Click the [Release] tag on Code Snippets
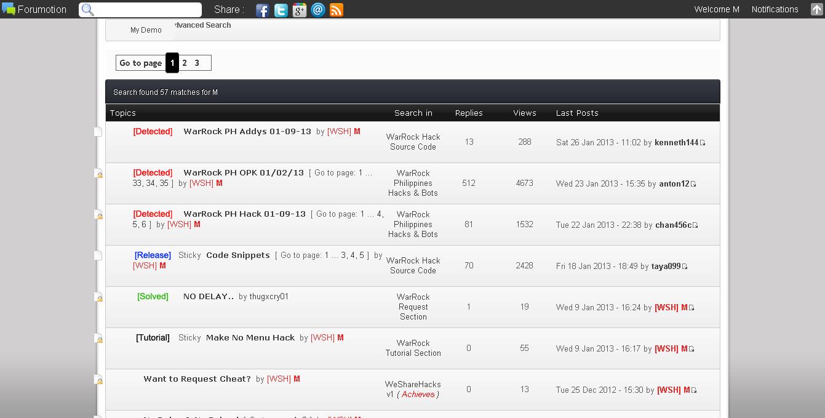This screenshot has height=418, width=825. tap(153, 255)
